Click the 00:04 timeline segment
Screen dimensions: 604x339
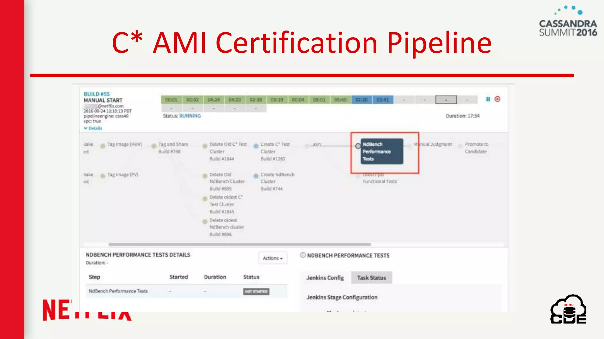tap(298, 100)
